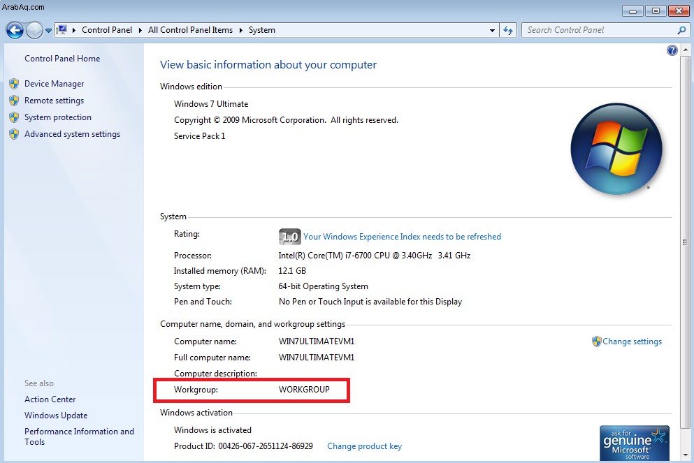Open help with the question mark icon

pos(672,50)
